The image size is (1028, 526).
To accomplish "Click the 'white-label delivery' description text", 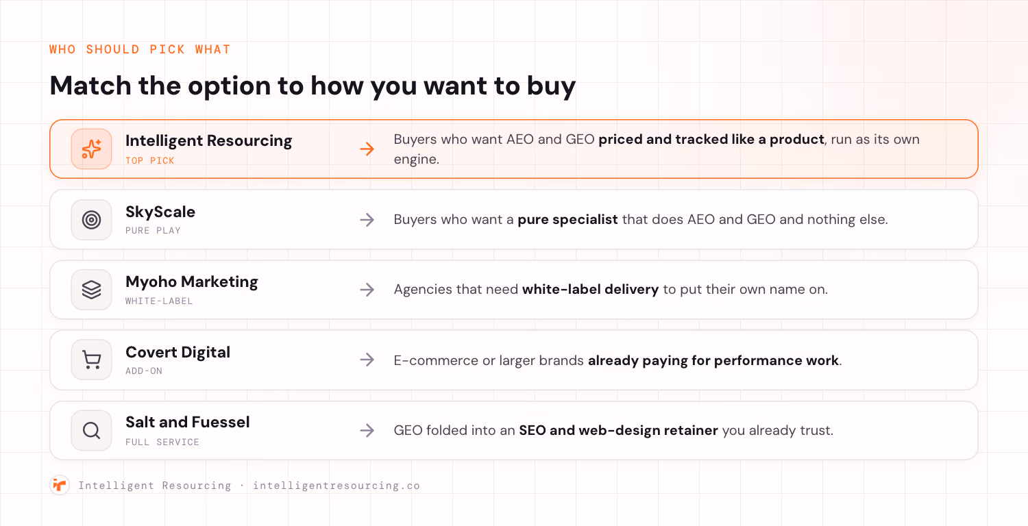I will coord(590,290).
